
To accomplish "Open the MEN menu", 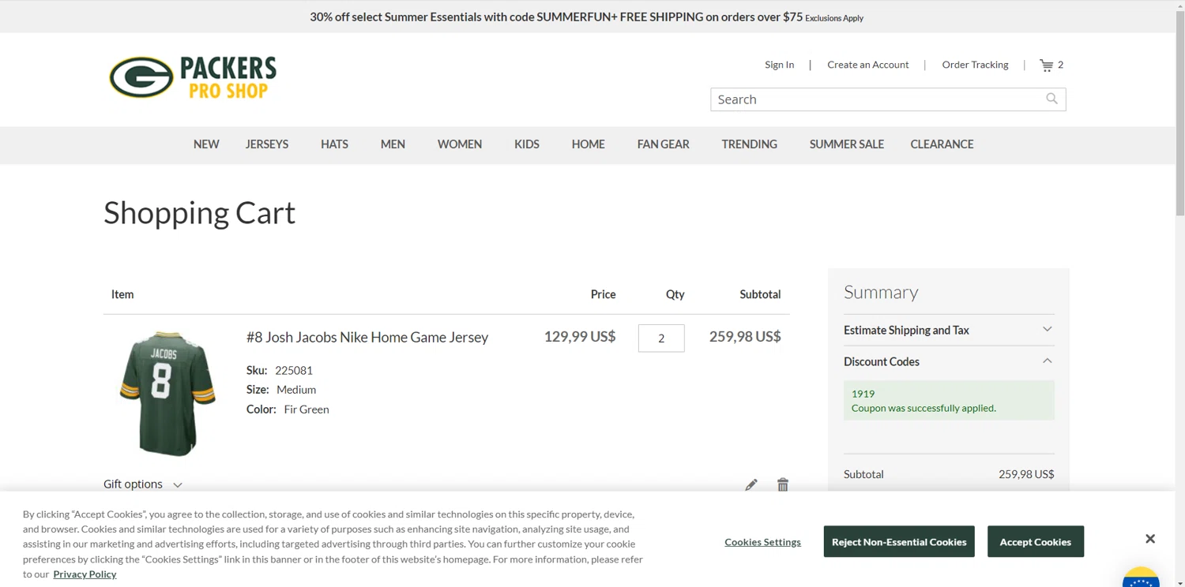I will click(x=393, y=144).
